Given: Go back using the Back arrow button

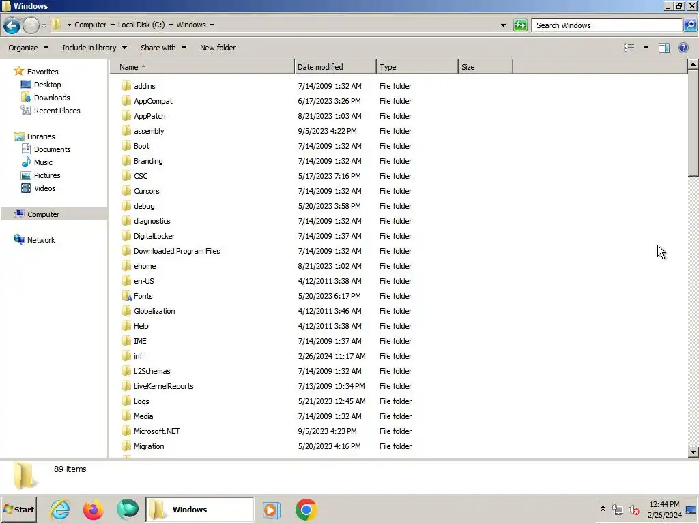Looking at the screenshot, I should (x=12, y=25).
